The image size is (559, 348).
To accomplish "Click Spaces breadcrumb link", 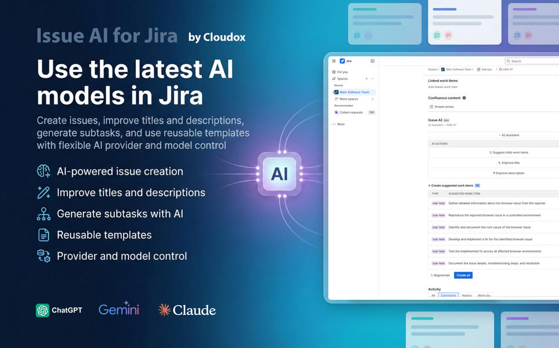I will (433, 69).
